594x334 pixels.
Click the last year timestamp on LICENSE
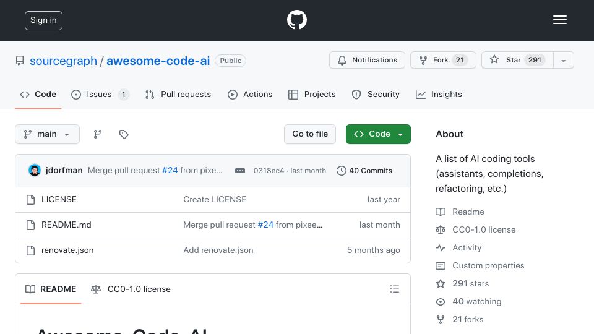pyautogui.click(x=384, y=200)
